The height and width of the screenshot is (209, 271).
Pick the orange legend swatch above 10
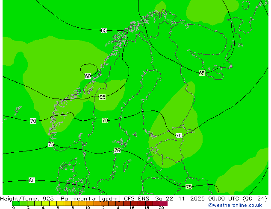pyautogui.click(x=90, y=203)
